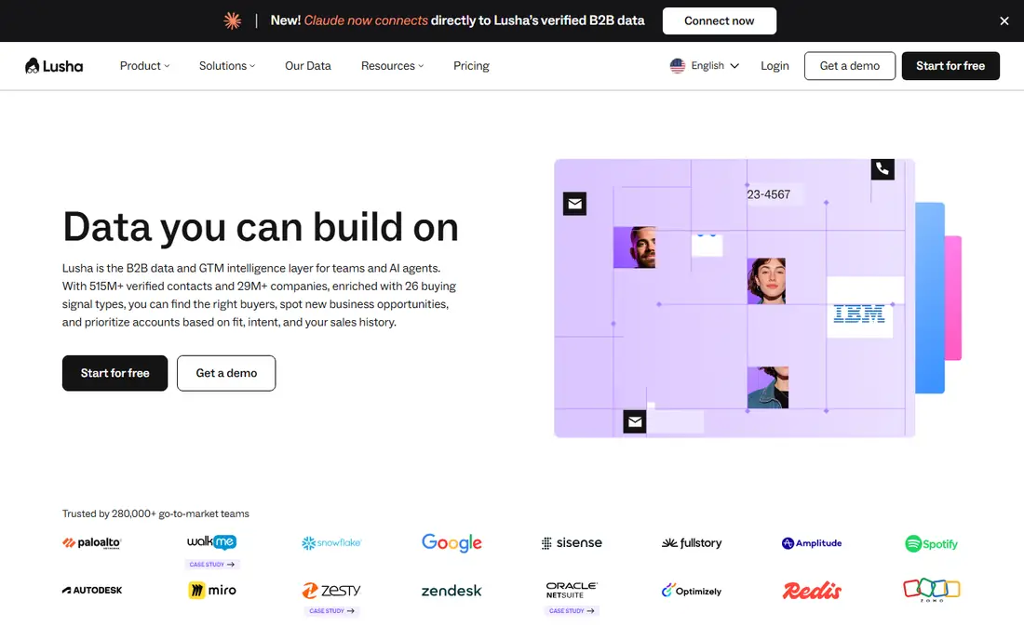This screenshot has width=1024, height=640.
Task: Click the US flag language icon
Action: 677,66
